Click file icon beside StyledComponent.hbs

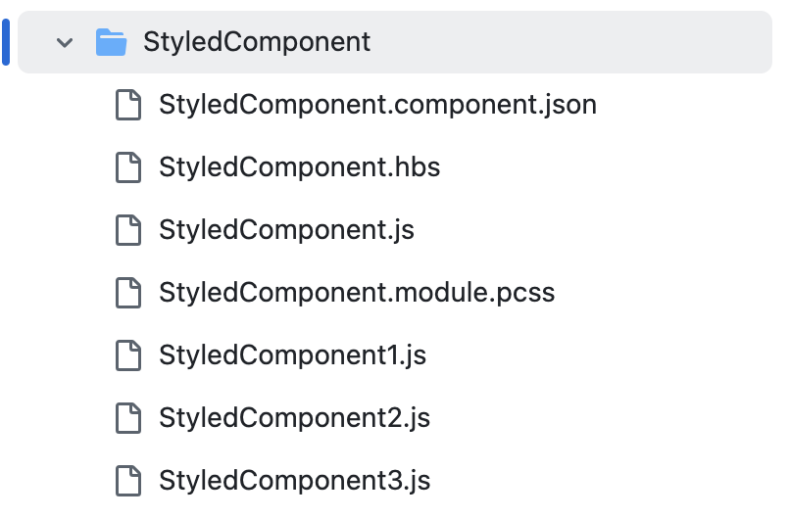tap(128, 167)
